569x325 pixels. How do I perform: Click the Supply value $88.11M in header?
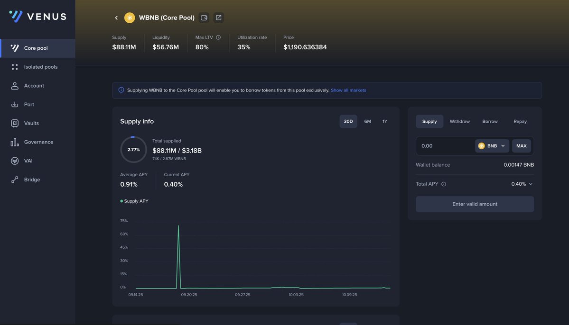[x=124, y=47]
